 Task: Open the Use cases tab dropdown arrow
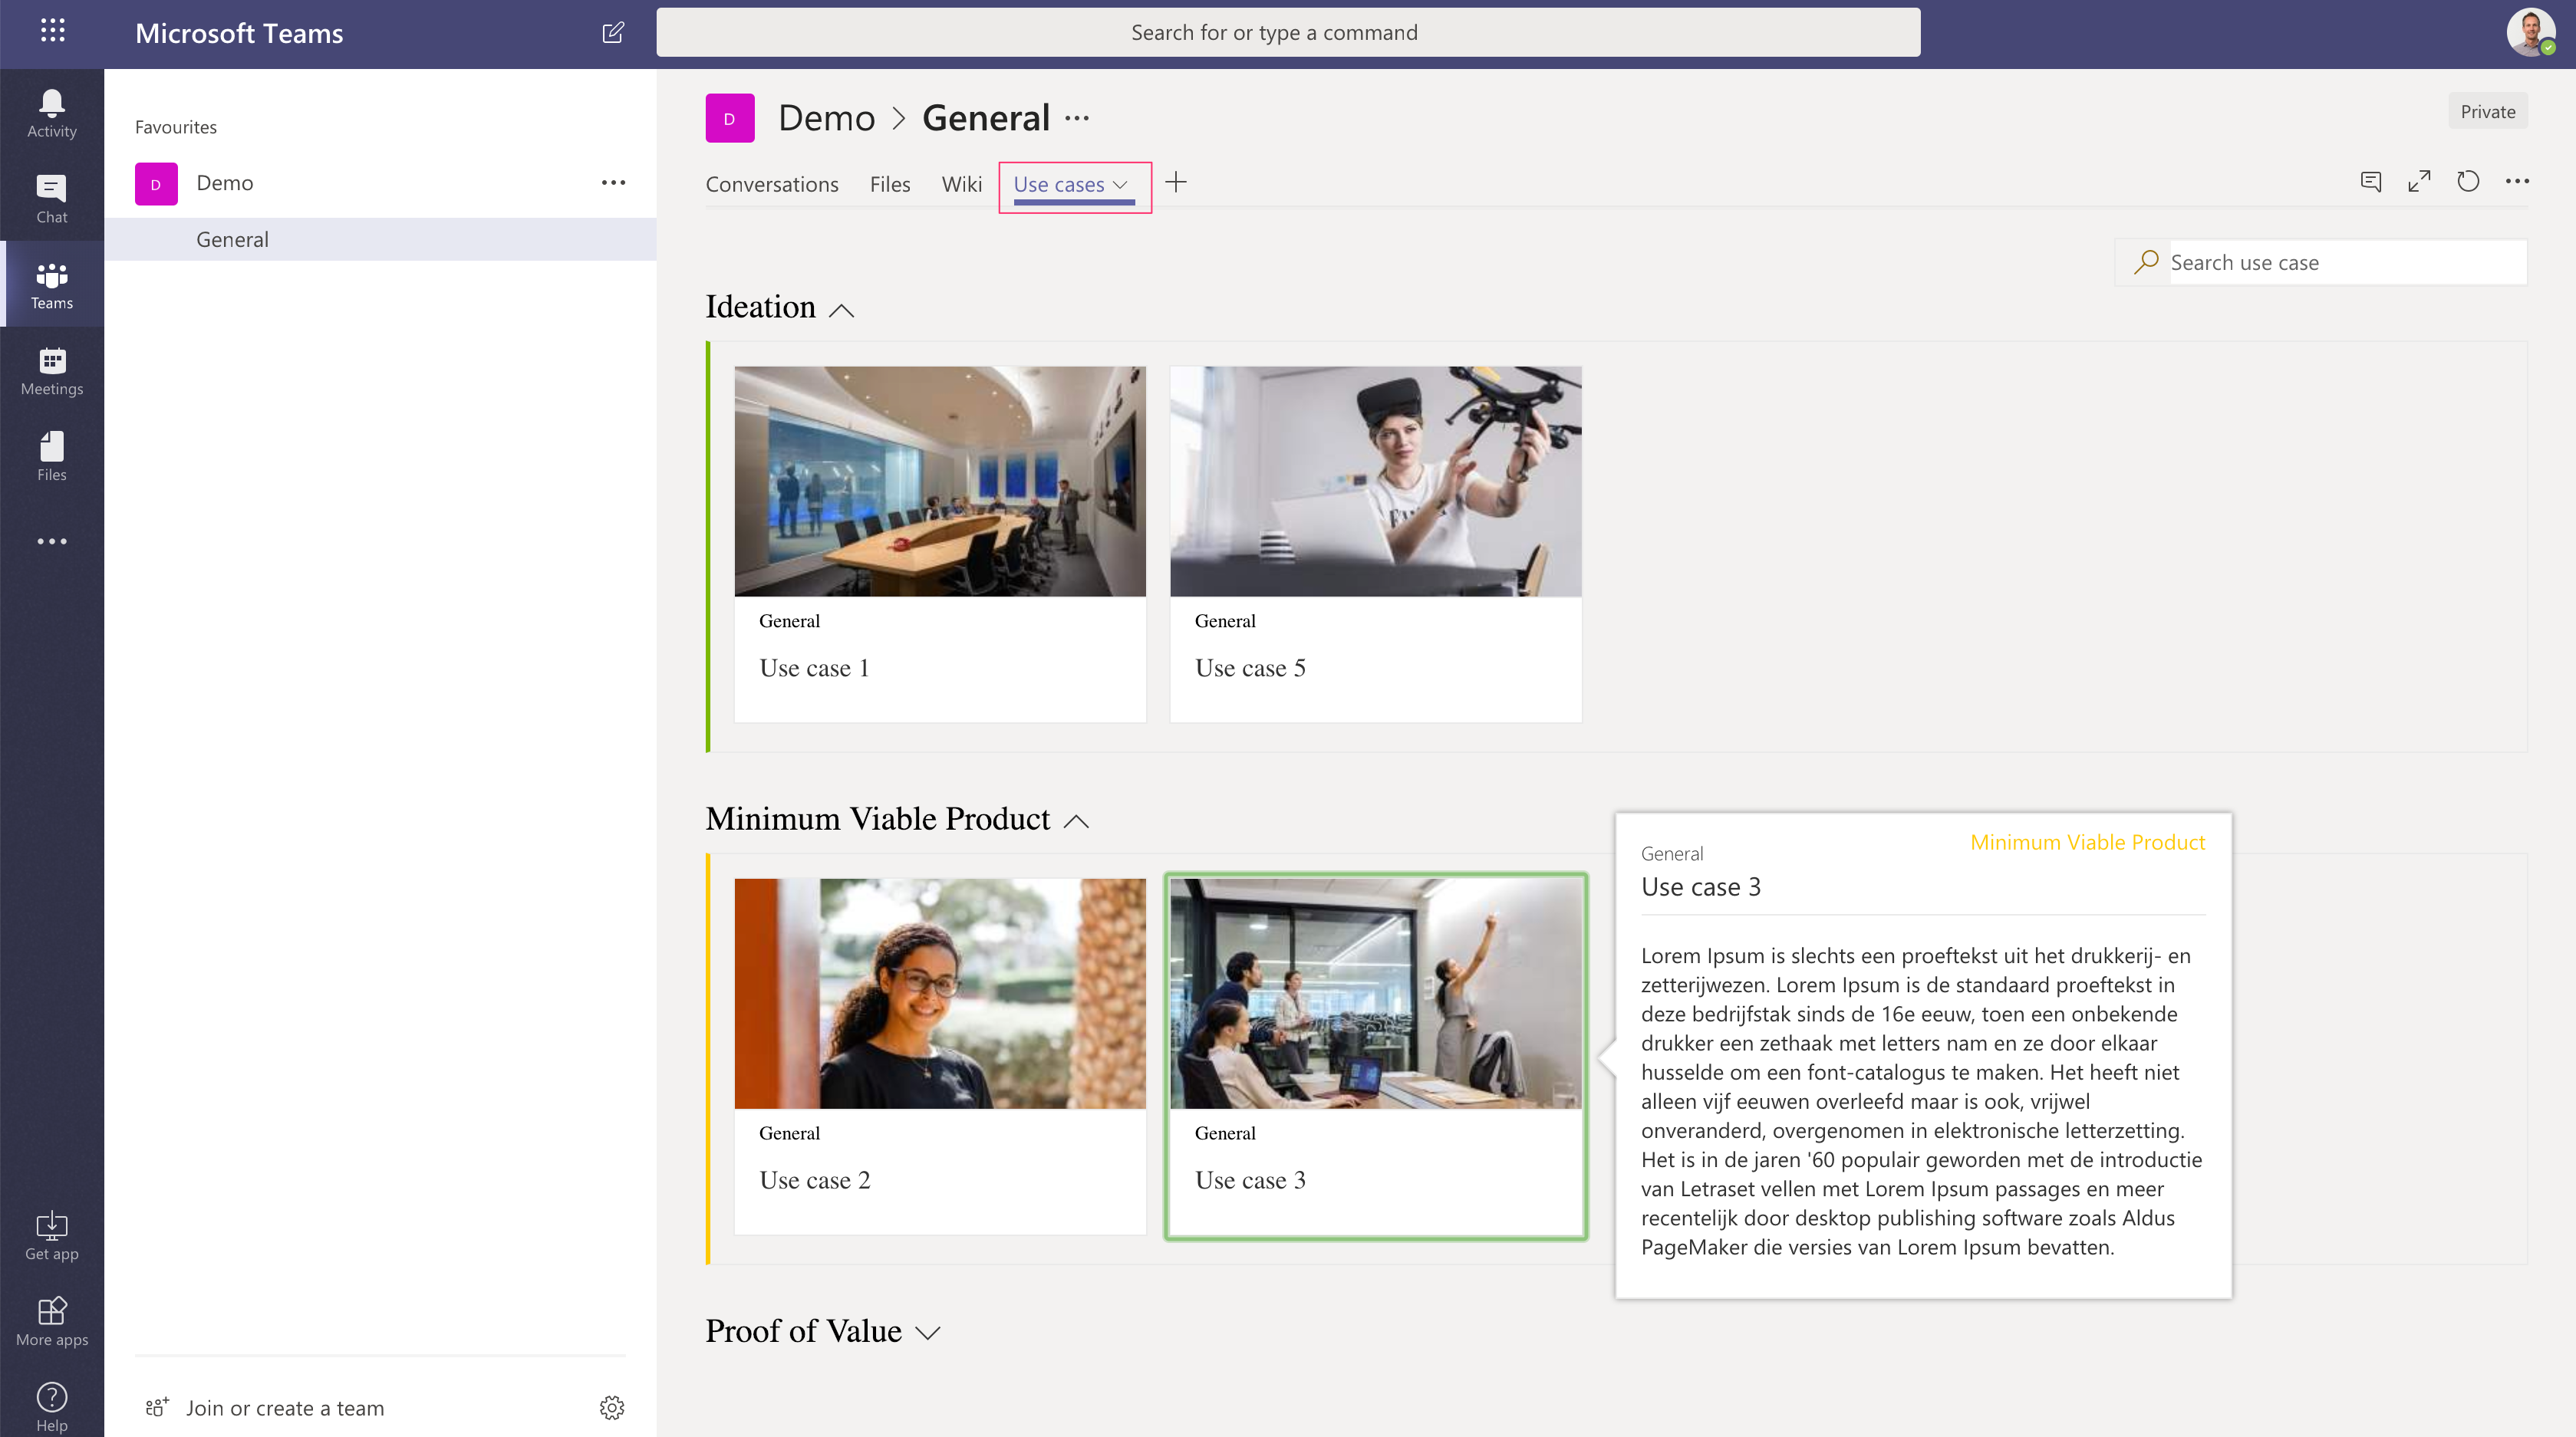click(x=1121, y=185)
